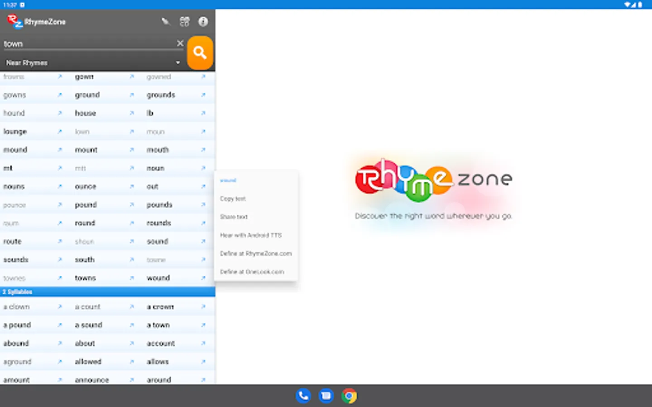Open arrow icon next to 'allowed'
Image resolution: width=652 pixels, height=407 pixels.
(x=132, y=361)
